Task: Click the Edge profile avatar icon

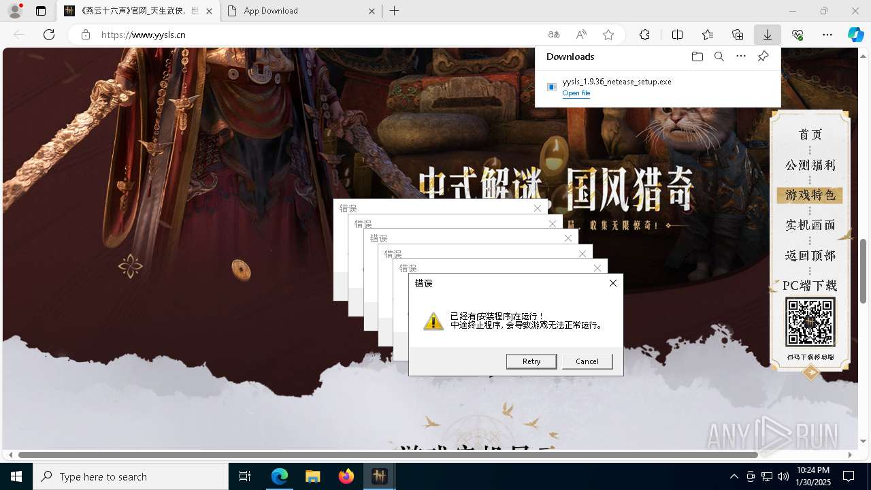Action: point(14,11)
